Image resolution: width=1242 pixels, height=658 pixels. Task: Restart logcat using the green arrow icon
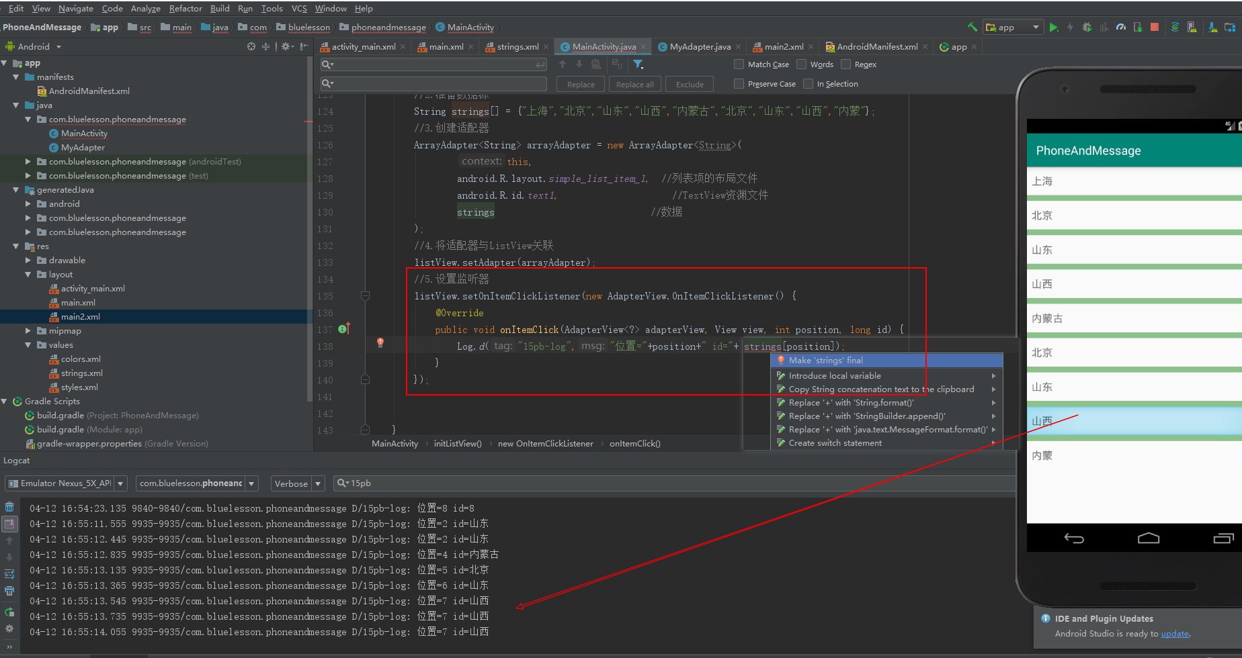pos(9,612)
